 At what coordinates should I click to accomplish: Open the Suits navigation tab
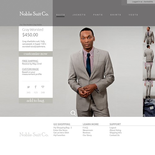click(60, 15)
